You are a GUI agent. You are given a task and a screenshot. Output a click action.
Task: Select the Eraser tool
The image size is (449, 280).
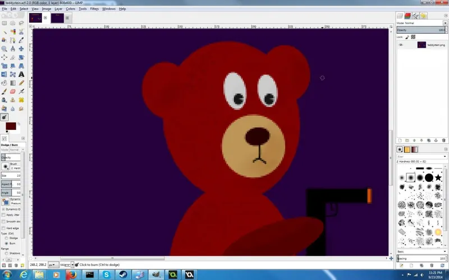(x=12, y=92)
